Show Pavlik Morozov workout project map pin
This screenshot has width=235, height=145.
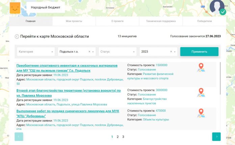click(201, 92)
